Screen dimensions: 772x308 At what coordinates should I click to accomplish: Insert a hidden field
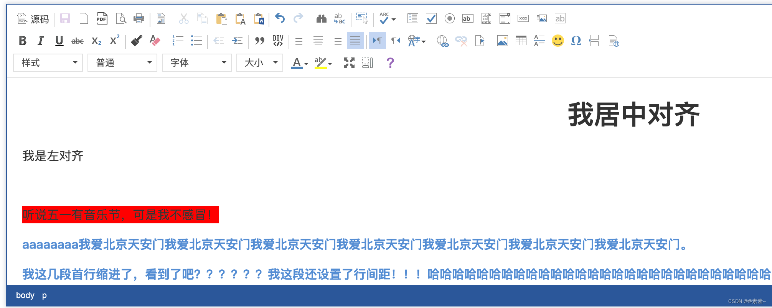click(560, 18)
